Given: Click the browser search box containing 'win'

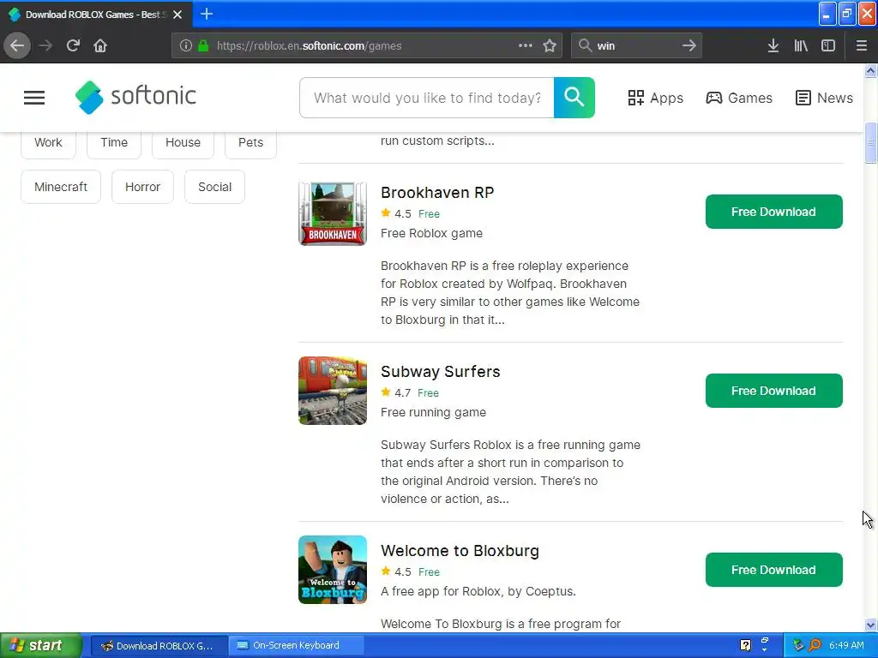Looking at the screenshot, I should coord(637,45).
